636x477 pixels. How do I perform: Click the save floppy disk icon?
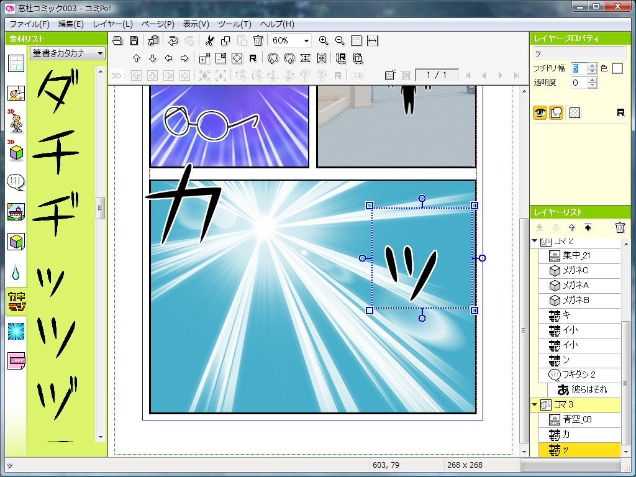(x=134, y=40)
